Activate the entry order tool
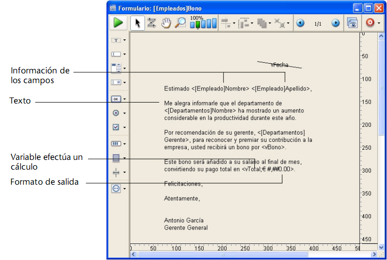387x260 pixels. click(151, 23)
